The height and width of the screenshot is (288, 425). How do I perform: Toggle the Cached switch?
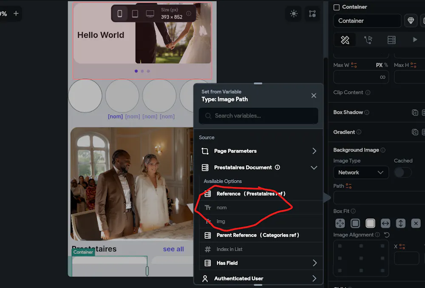[402, 172]
